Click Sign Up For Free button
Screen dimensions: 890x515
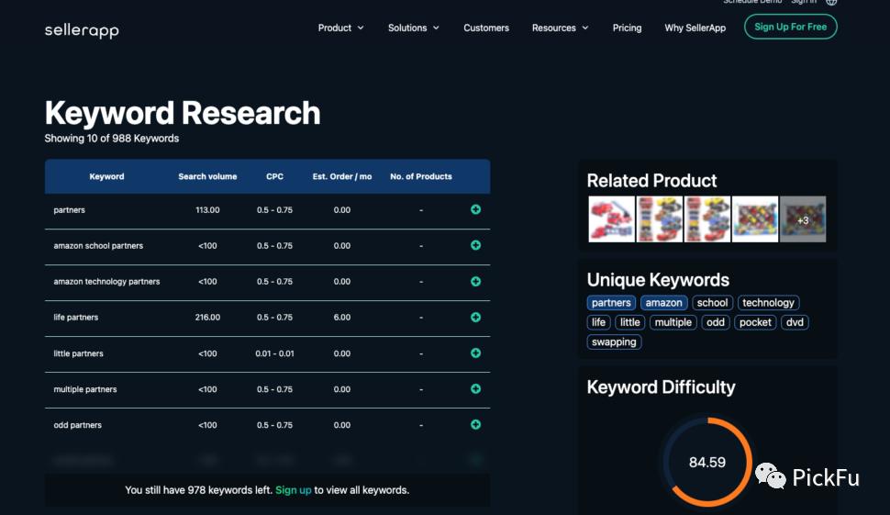pyautogui.click(x=790, y=27)
